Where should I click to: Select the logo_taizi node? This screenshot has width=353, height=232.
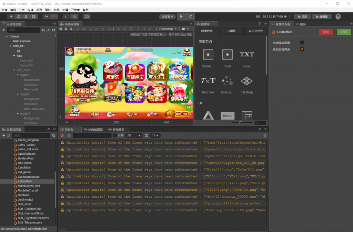click(26, 60)
